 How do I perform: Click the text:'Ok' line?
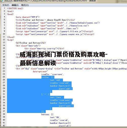click(55, 117)
